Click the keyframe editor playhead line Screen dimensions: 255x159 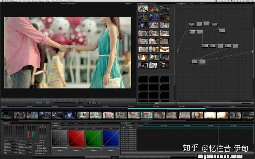[218, 137]
